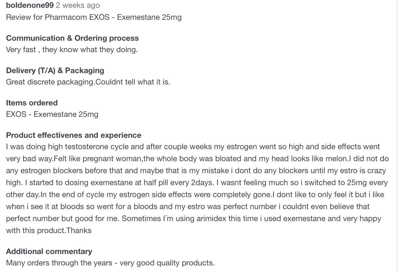The image size is (401, 272).
Task: Select the "Delivery (T/A) & Packaging" heading
Action: (x=55, y=70)
